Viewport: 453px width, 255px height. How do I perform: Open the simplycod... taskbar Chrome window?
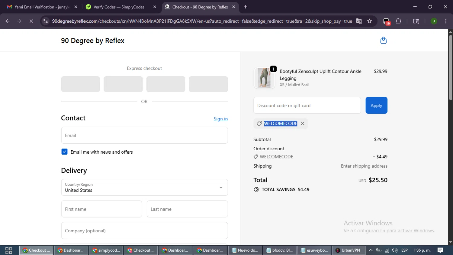[x=106, y=250]
